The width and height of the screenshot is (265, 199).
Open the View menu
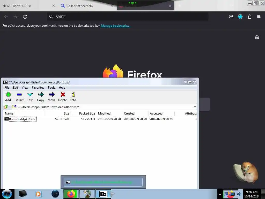pos(25,88)
